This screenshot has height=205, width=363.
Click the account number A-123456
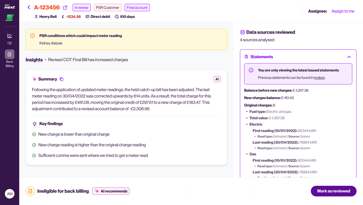pyautogui.click(x=47, y=7)
